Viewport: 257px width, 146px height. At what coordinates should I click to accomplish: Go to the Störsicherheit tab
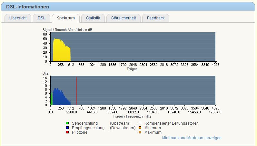click(x=123, y=18)
